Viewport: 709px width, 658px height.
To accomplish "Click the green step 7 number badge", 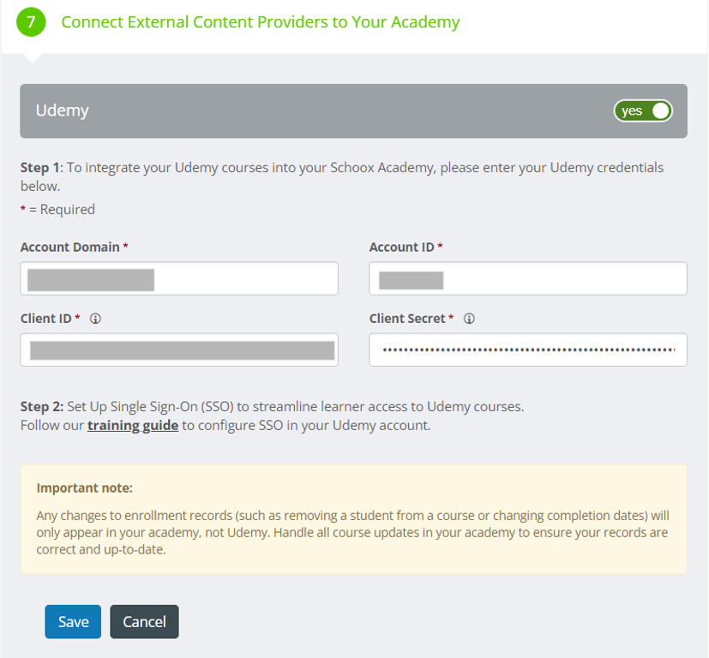I will [31, 21].
